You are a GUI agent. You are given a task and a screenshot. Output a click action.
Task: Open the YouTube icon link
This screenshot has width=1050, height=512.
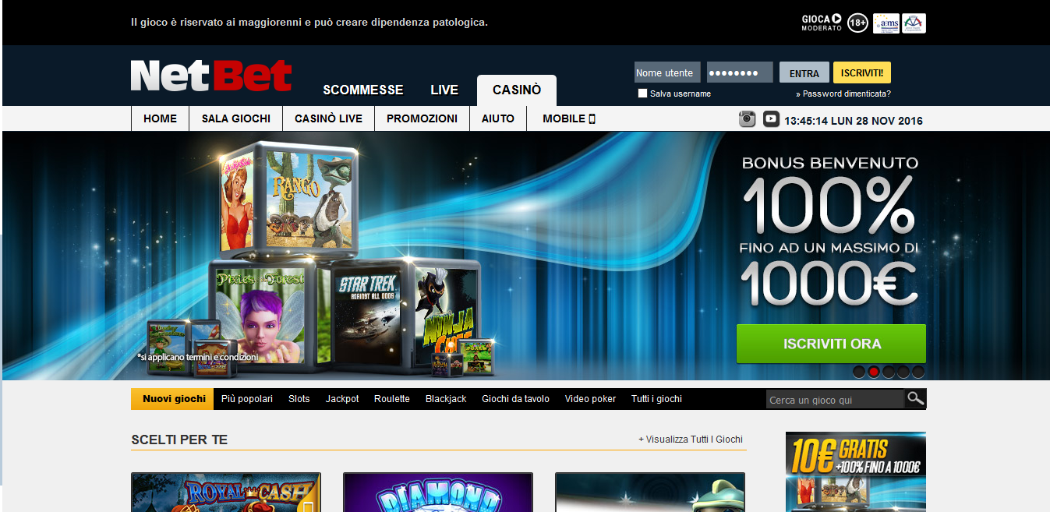click(771, 118)
